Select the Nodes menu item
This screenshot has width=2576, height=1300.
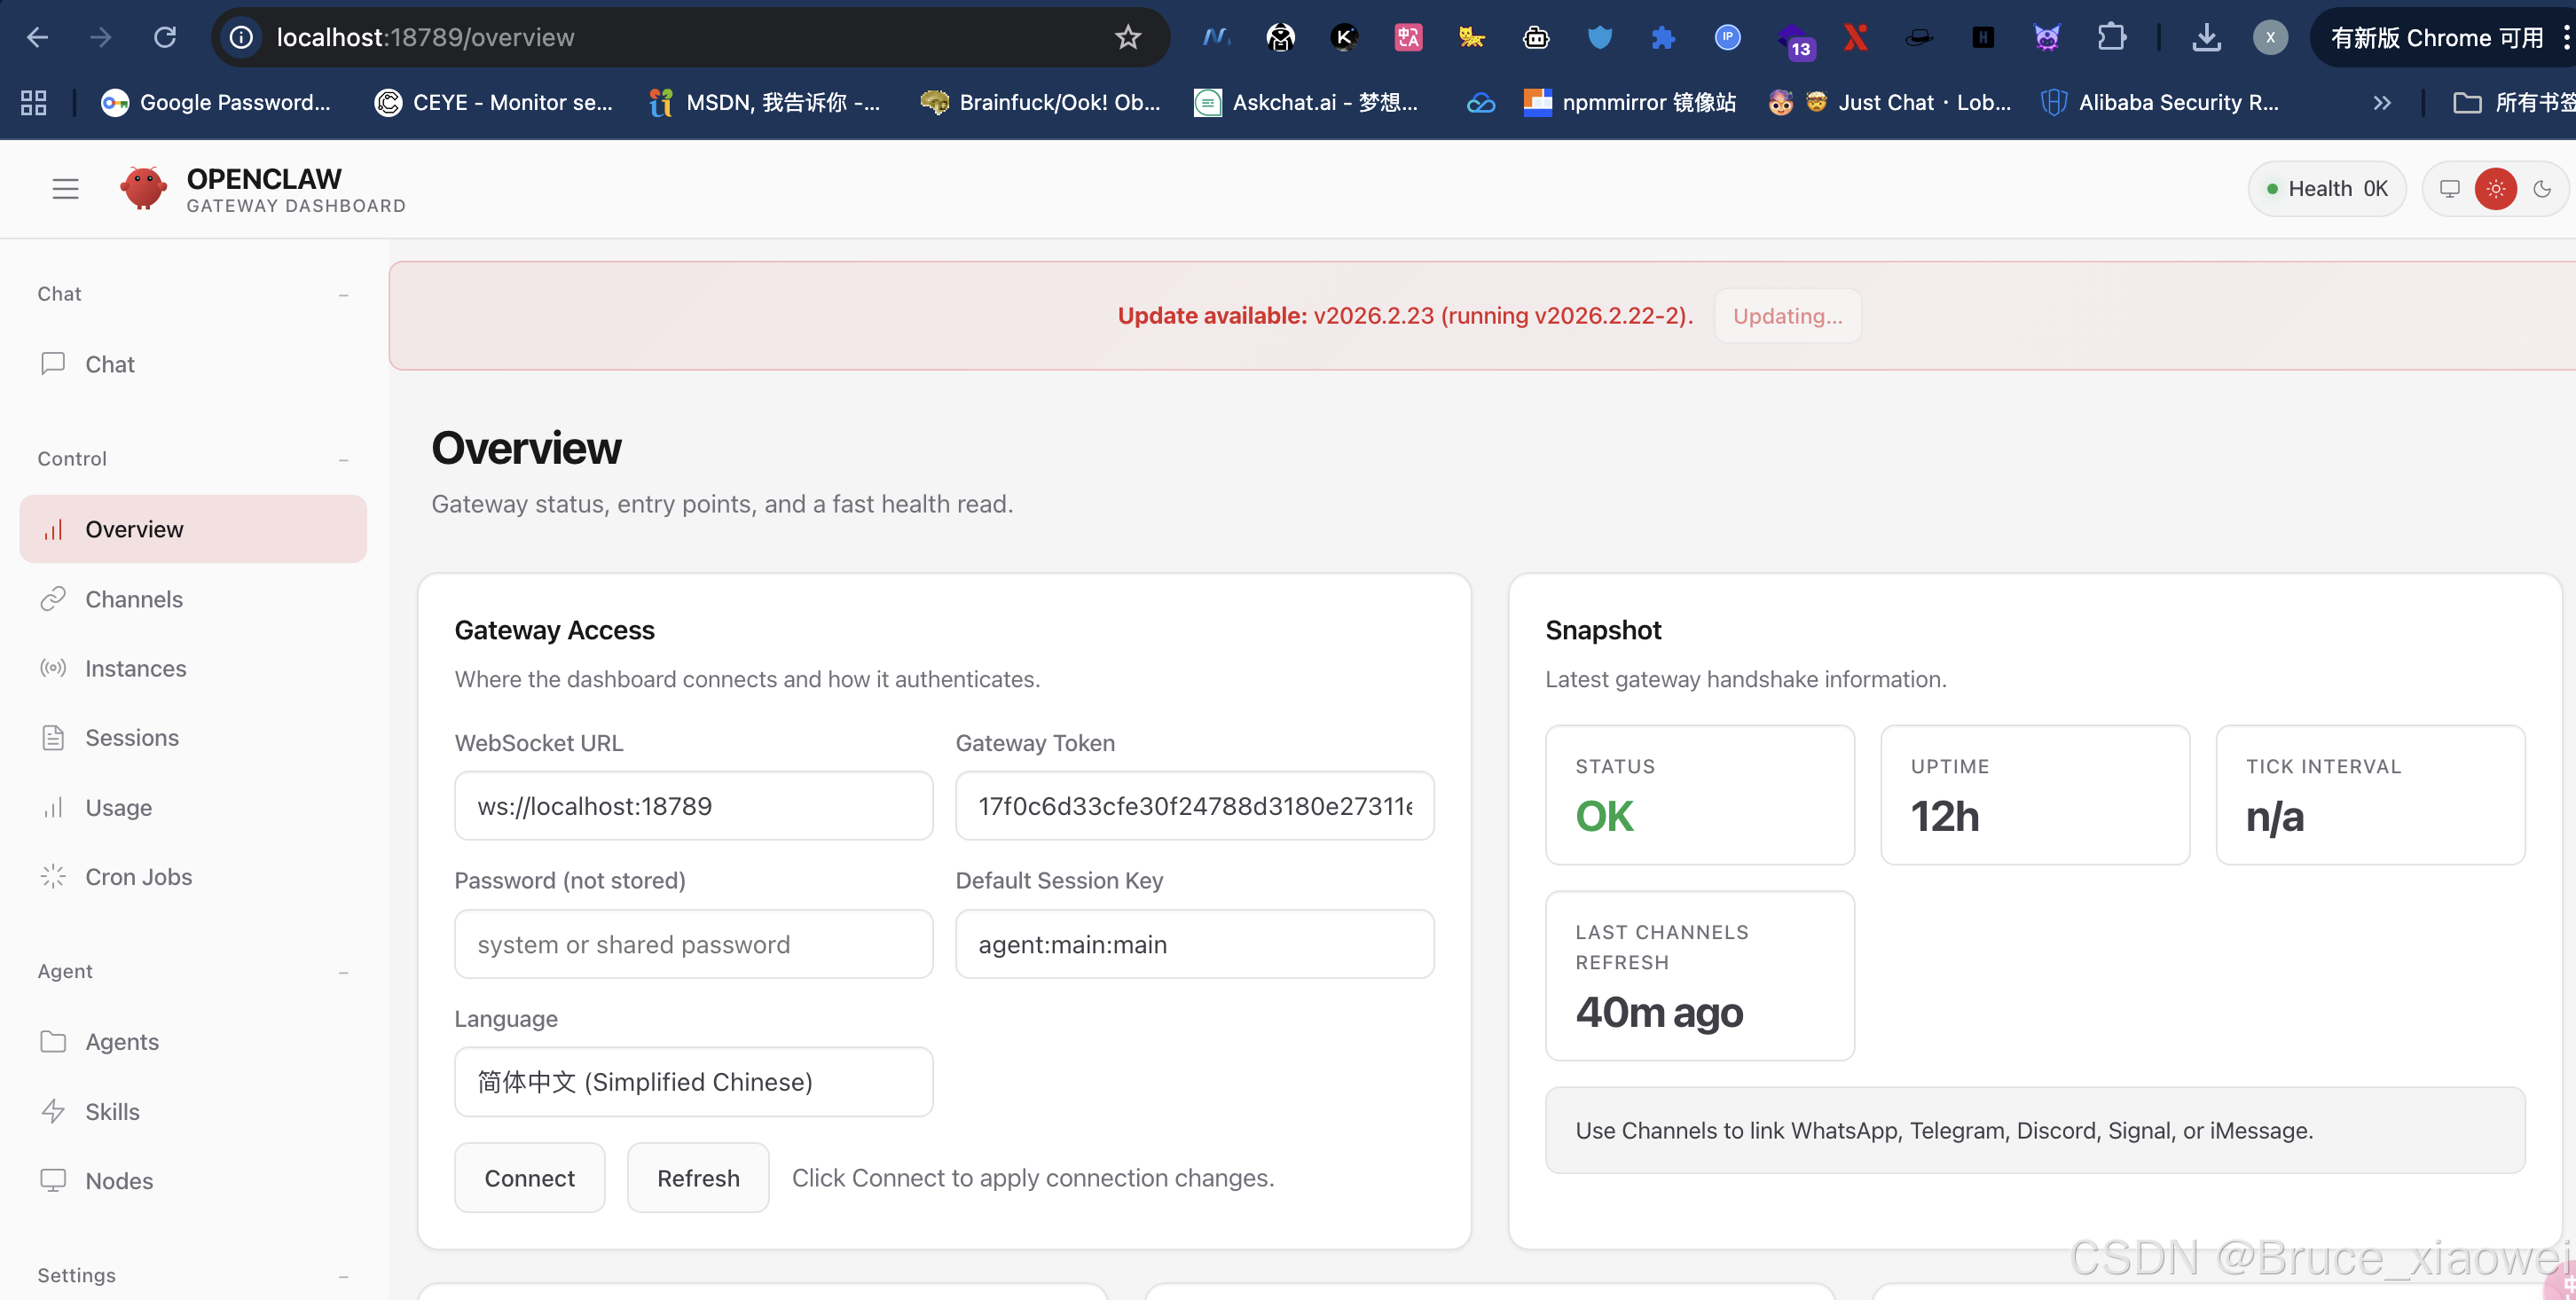[119, 1180]
